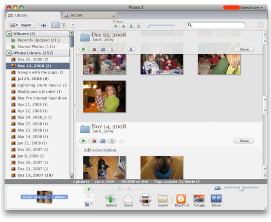Click the magnifier loupe icon near zoom slider
The width and height of the screenshot is (271, 222).
(x=217, y=188)
